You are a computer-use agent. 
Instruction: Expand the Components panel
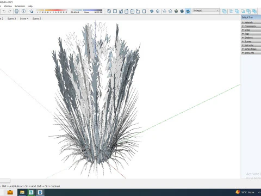pyautogui.click(x=251, y=26)
